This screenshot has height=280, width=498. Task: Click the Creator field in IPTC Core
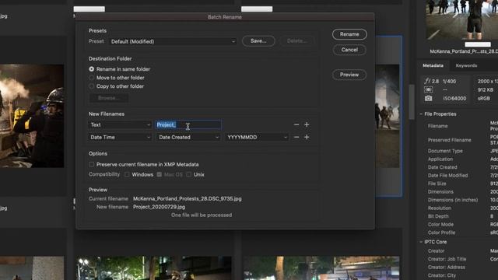pos(462,250)
